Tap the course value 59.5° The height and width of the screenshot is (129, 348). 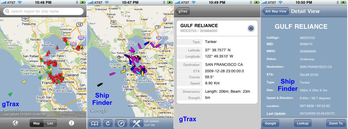(210, 77)
